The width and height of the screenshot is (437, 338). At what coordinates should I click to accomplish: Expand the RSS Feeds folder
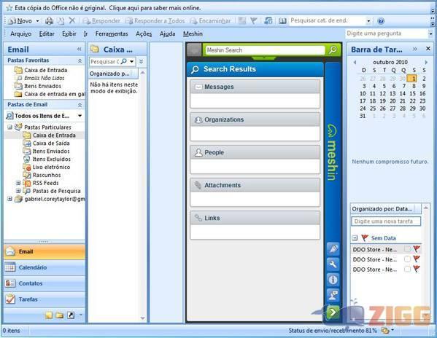coord(18,183)
